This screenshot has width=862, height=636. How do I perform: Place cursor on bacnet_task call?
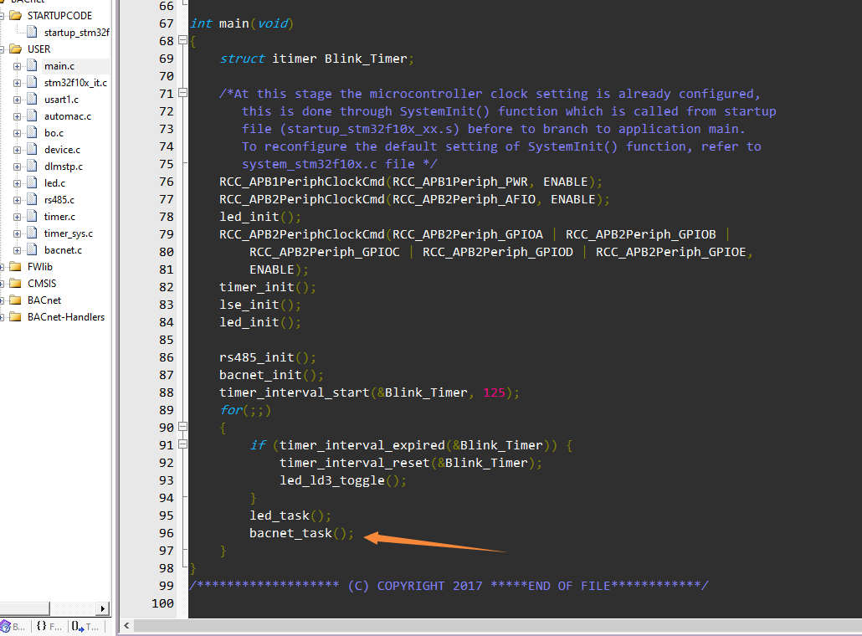pyautogui.click(x=301, y=533)
